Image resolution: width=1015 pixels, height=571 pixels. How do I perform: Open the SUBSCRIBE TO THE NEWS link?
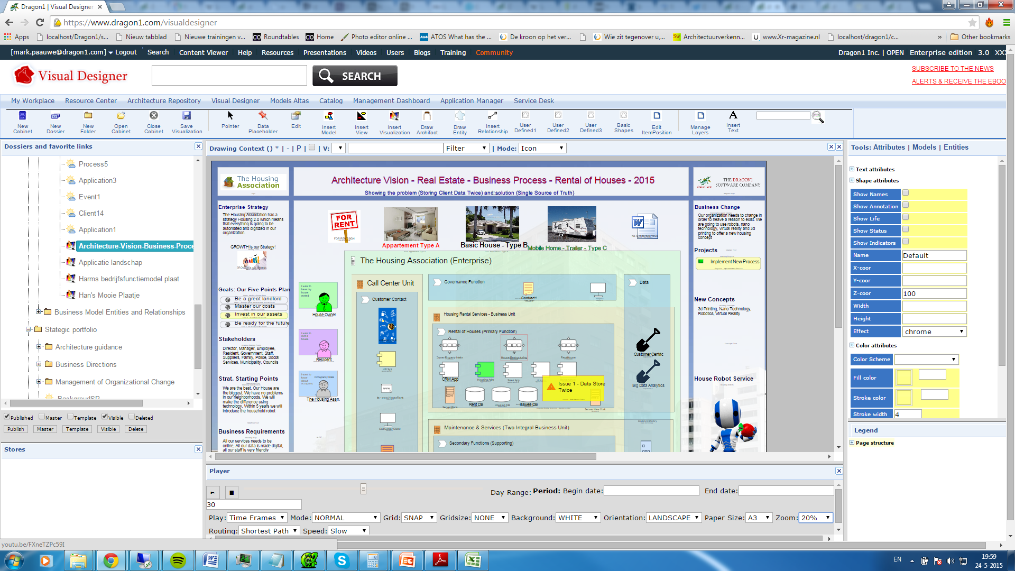pos(953,68)
